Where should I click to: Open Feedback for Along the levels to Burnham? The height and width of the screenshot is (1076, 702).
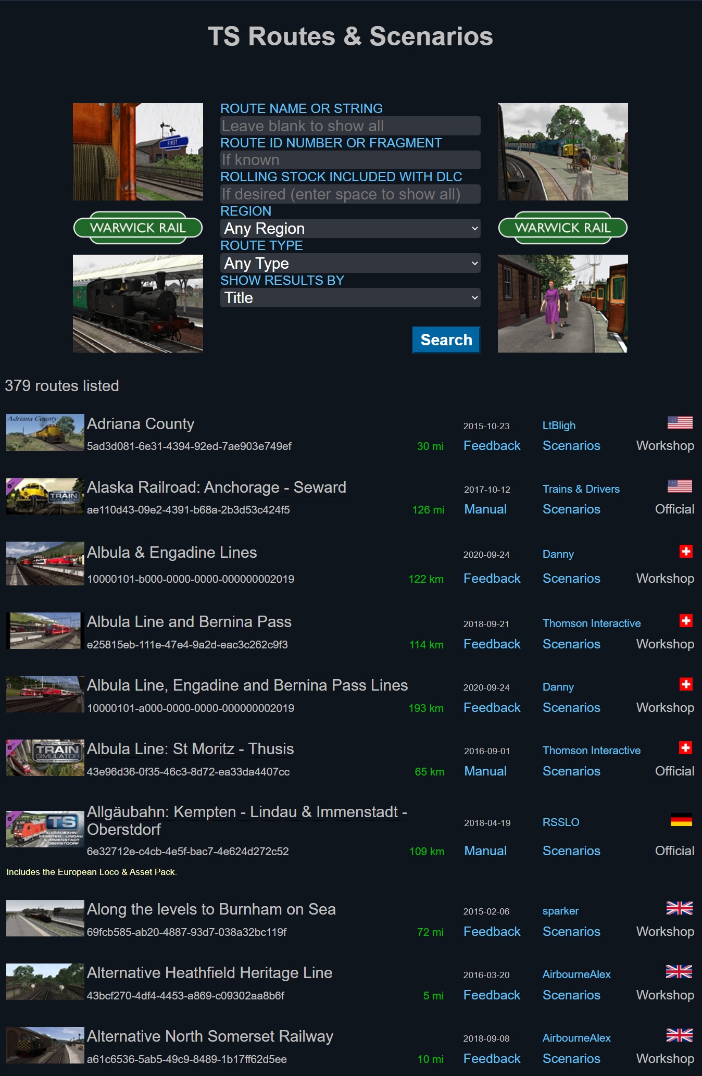click(492, 932)
